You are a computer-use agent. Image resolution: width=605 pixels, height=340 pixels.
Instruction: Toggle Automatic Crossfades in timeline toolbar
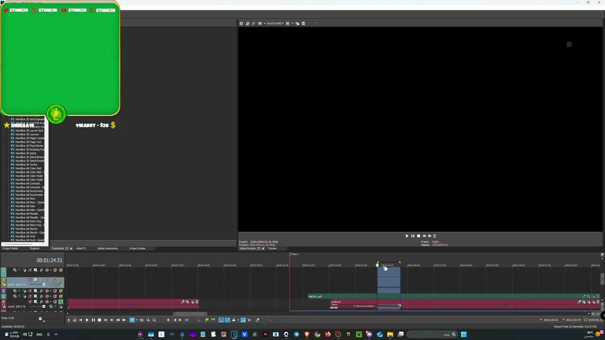(227, 320)
